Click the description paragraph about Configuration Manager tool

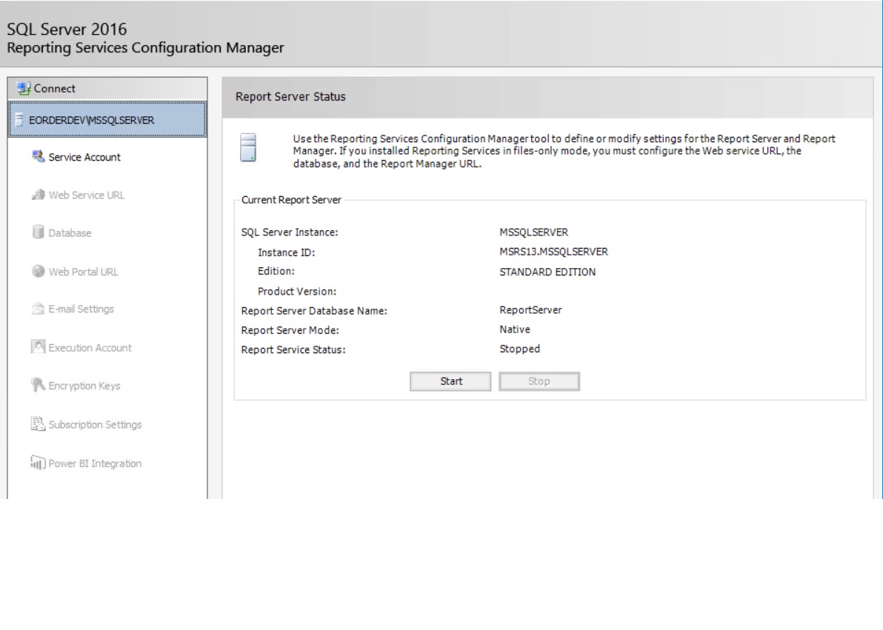tap(564, 151)
